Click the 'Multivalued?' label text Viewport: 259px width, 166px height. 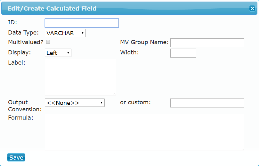(x=26, y=42)
